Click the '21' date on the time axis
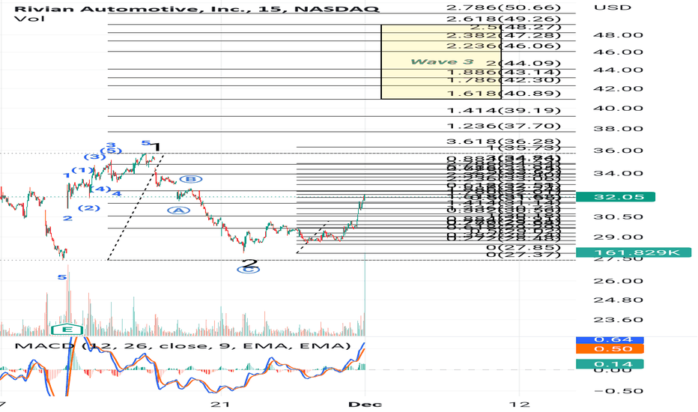 pyautogui.click(x=221, y=405)
